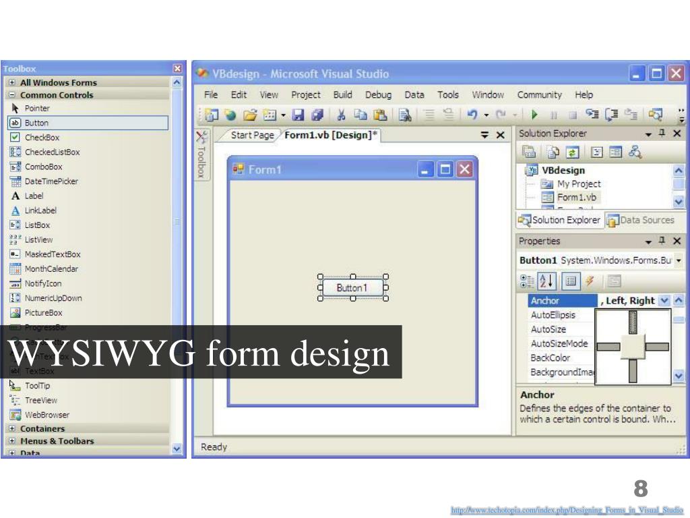Image resolution: width=690 pixels, height=518 pixels.
Task: Click the Cut scissors toolbar icon
Action: click(x=341, y=115)
